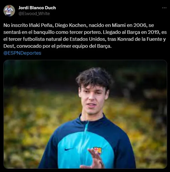
Task: Click the @Elwood_White handle
Action: pos(34,14)
